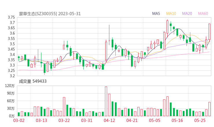This screenshot has height=127, width=214.
Task: Click the MA60 legend label
Action: click(x=203, y=14)
